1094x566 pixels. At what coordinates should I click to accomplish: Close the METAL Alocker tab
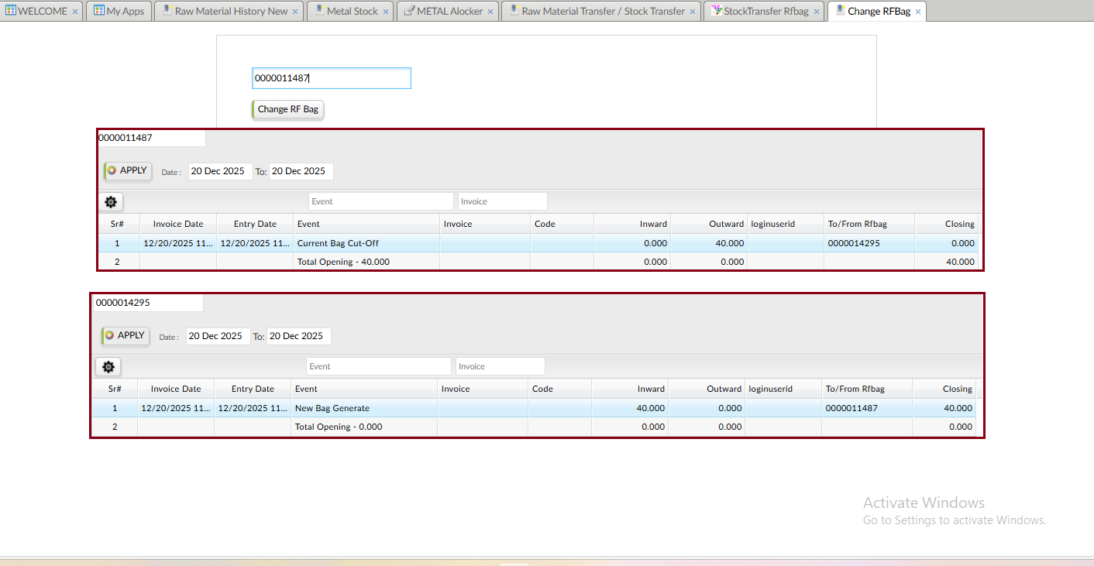[x=490, y=12]
